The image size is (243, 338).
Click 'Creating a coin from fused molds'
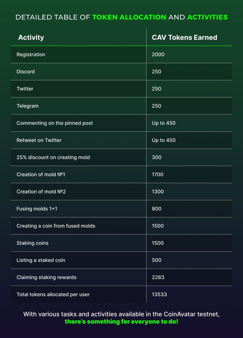pos(56,226)
